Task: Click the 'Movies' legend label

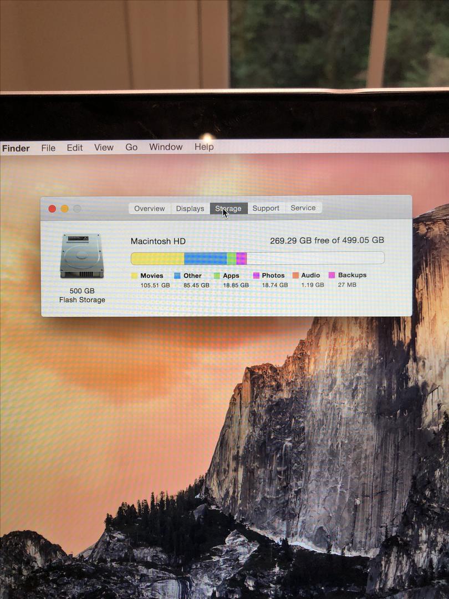Action: pyautogui.click(x=151, y=276)
